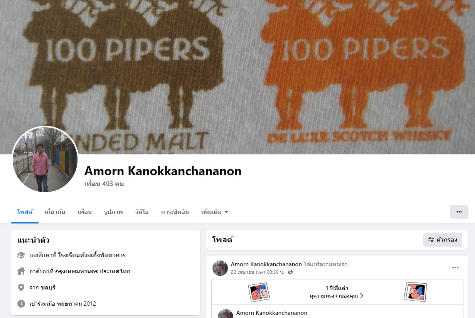
Task: Select the การเช็คอิน tab
Action: pyautogui.click(x=175, y=212)
